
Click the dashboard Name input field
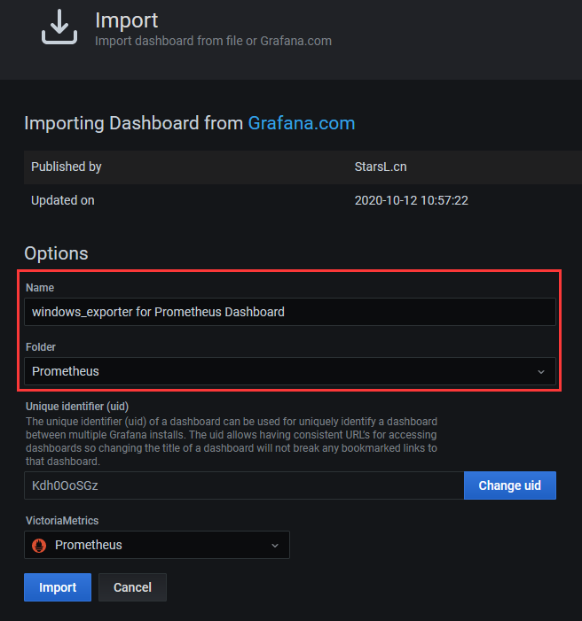pos(289,312)
